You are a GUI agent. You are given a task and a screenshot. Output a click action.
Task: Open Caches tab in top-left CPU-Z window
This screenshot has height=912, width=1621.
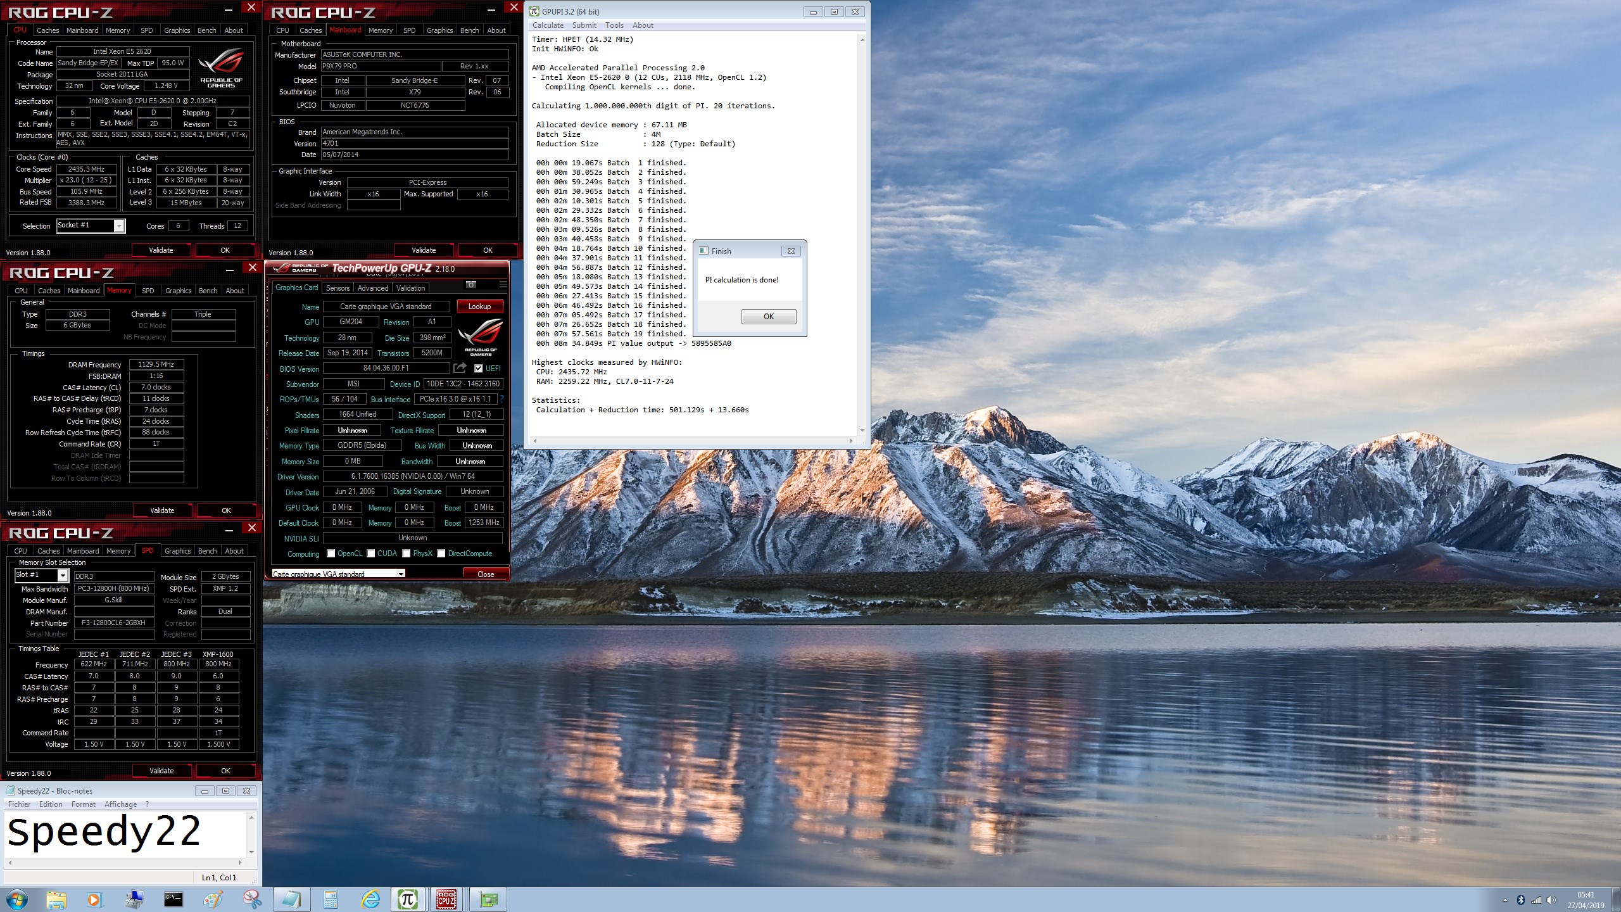(47, 30)
